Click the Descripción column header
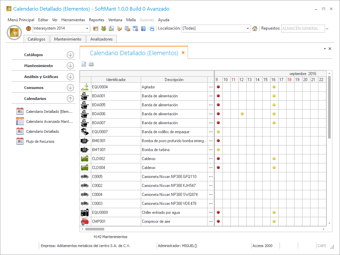Screen dimensions: 340x255 (x=174, y=80)
